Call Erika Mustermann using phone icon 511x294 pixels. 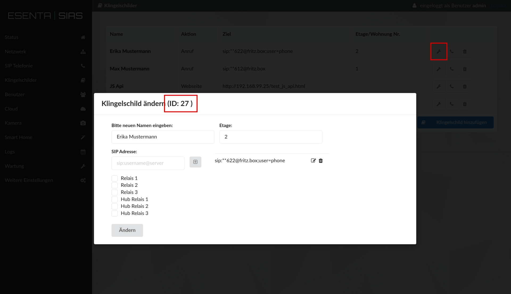point(452,51)
